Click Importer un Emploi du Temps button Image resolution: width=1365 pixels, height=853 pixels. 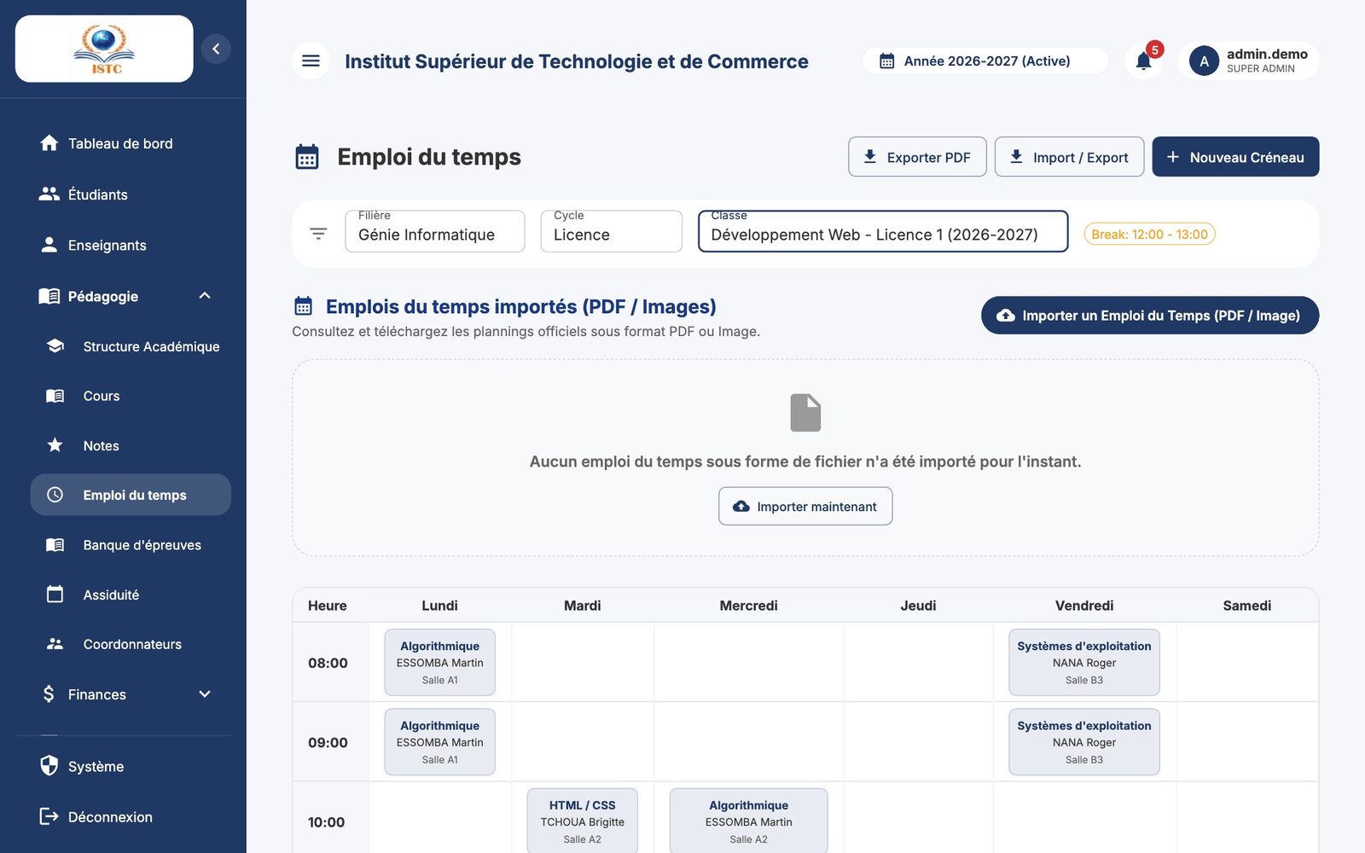click(1150, 316)
